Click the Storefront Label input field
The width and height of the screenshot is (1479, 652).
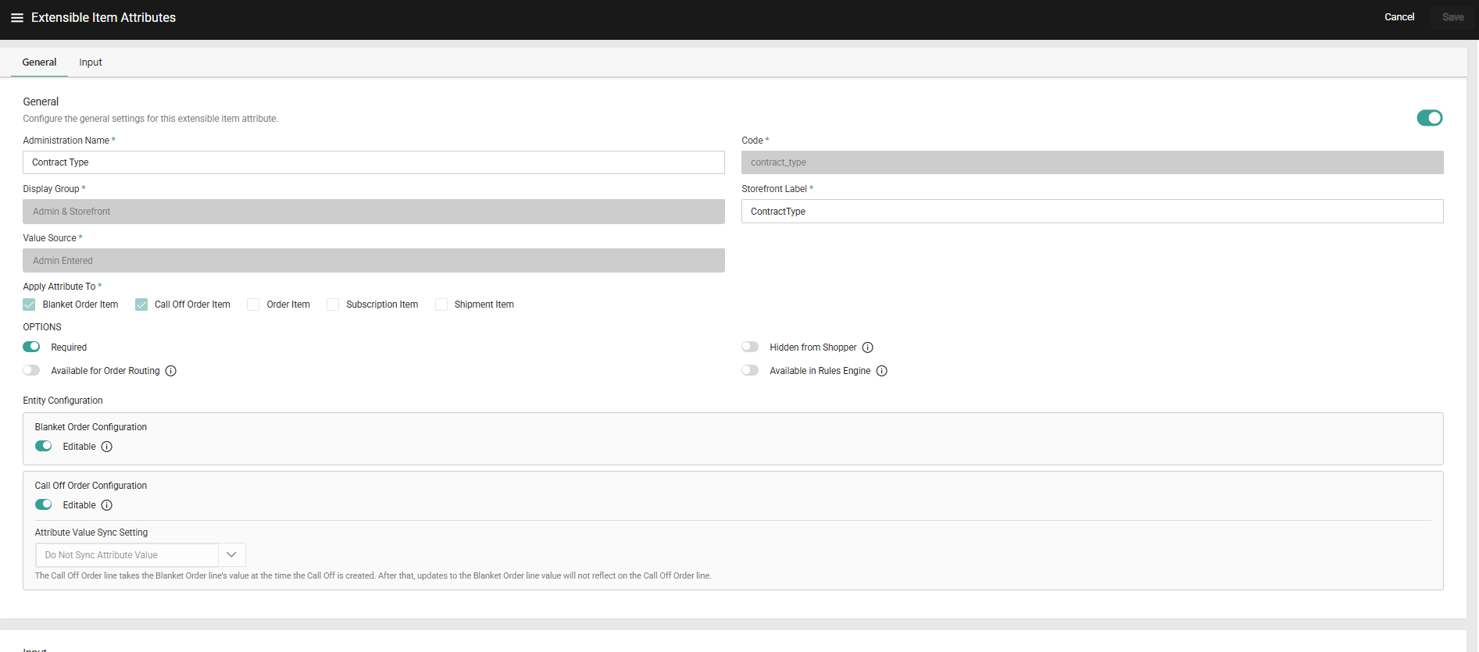(1092, 212)
